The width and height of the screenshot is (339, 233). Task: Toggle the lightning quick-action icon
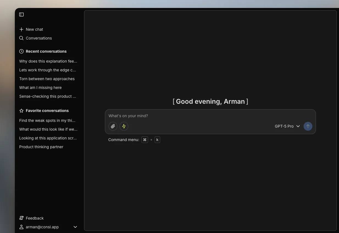pos(124,126)
